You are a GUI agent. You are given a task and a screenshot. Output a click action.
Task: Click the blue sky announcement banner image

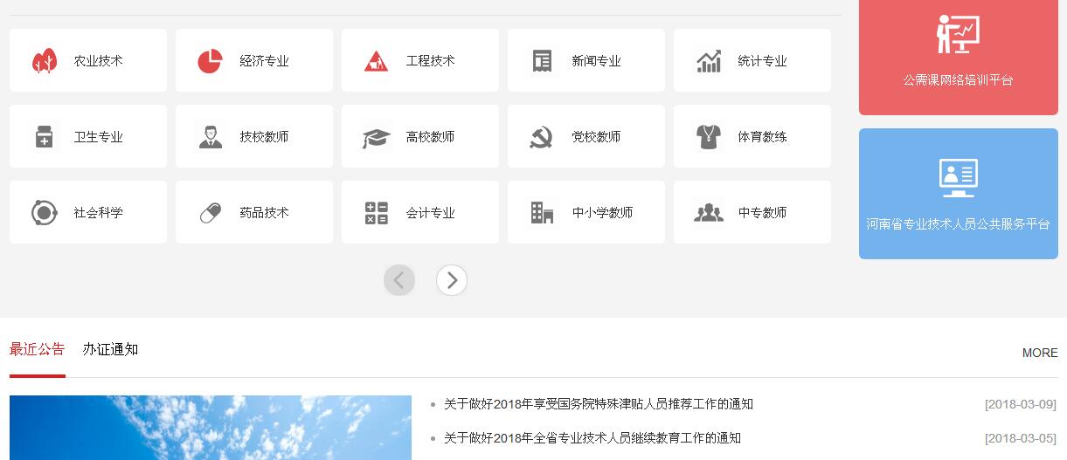coord(210,428)
